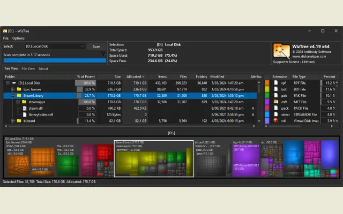Switch to the About tab
The image size is (343, 214).
[43, 68]
